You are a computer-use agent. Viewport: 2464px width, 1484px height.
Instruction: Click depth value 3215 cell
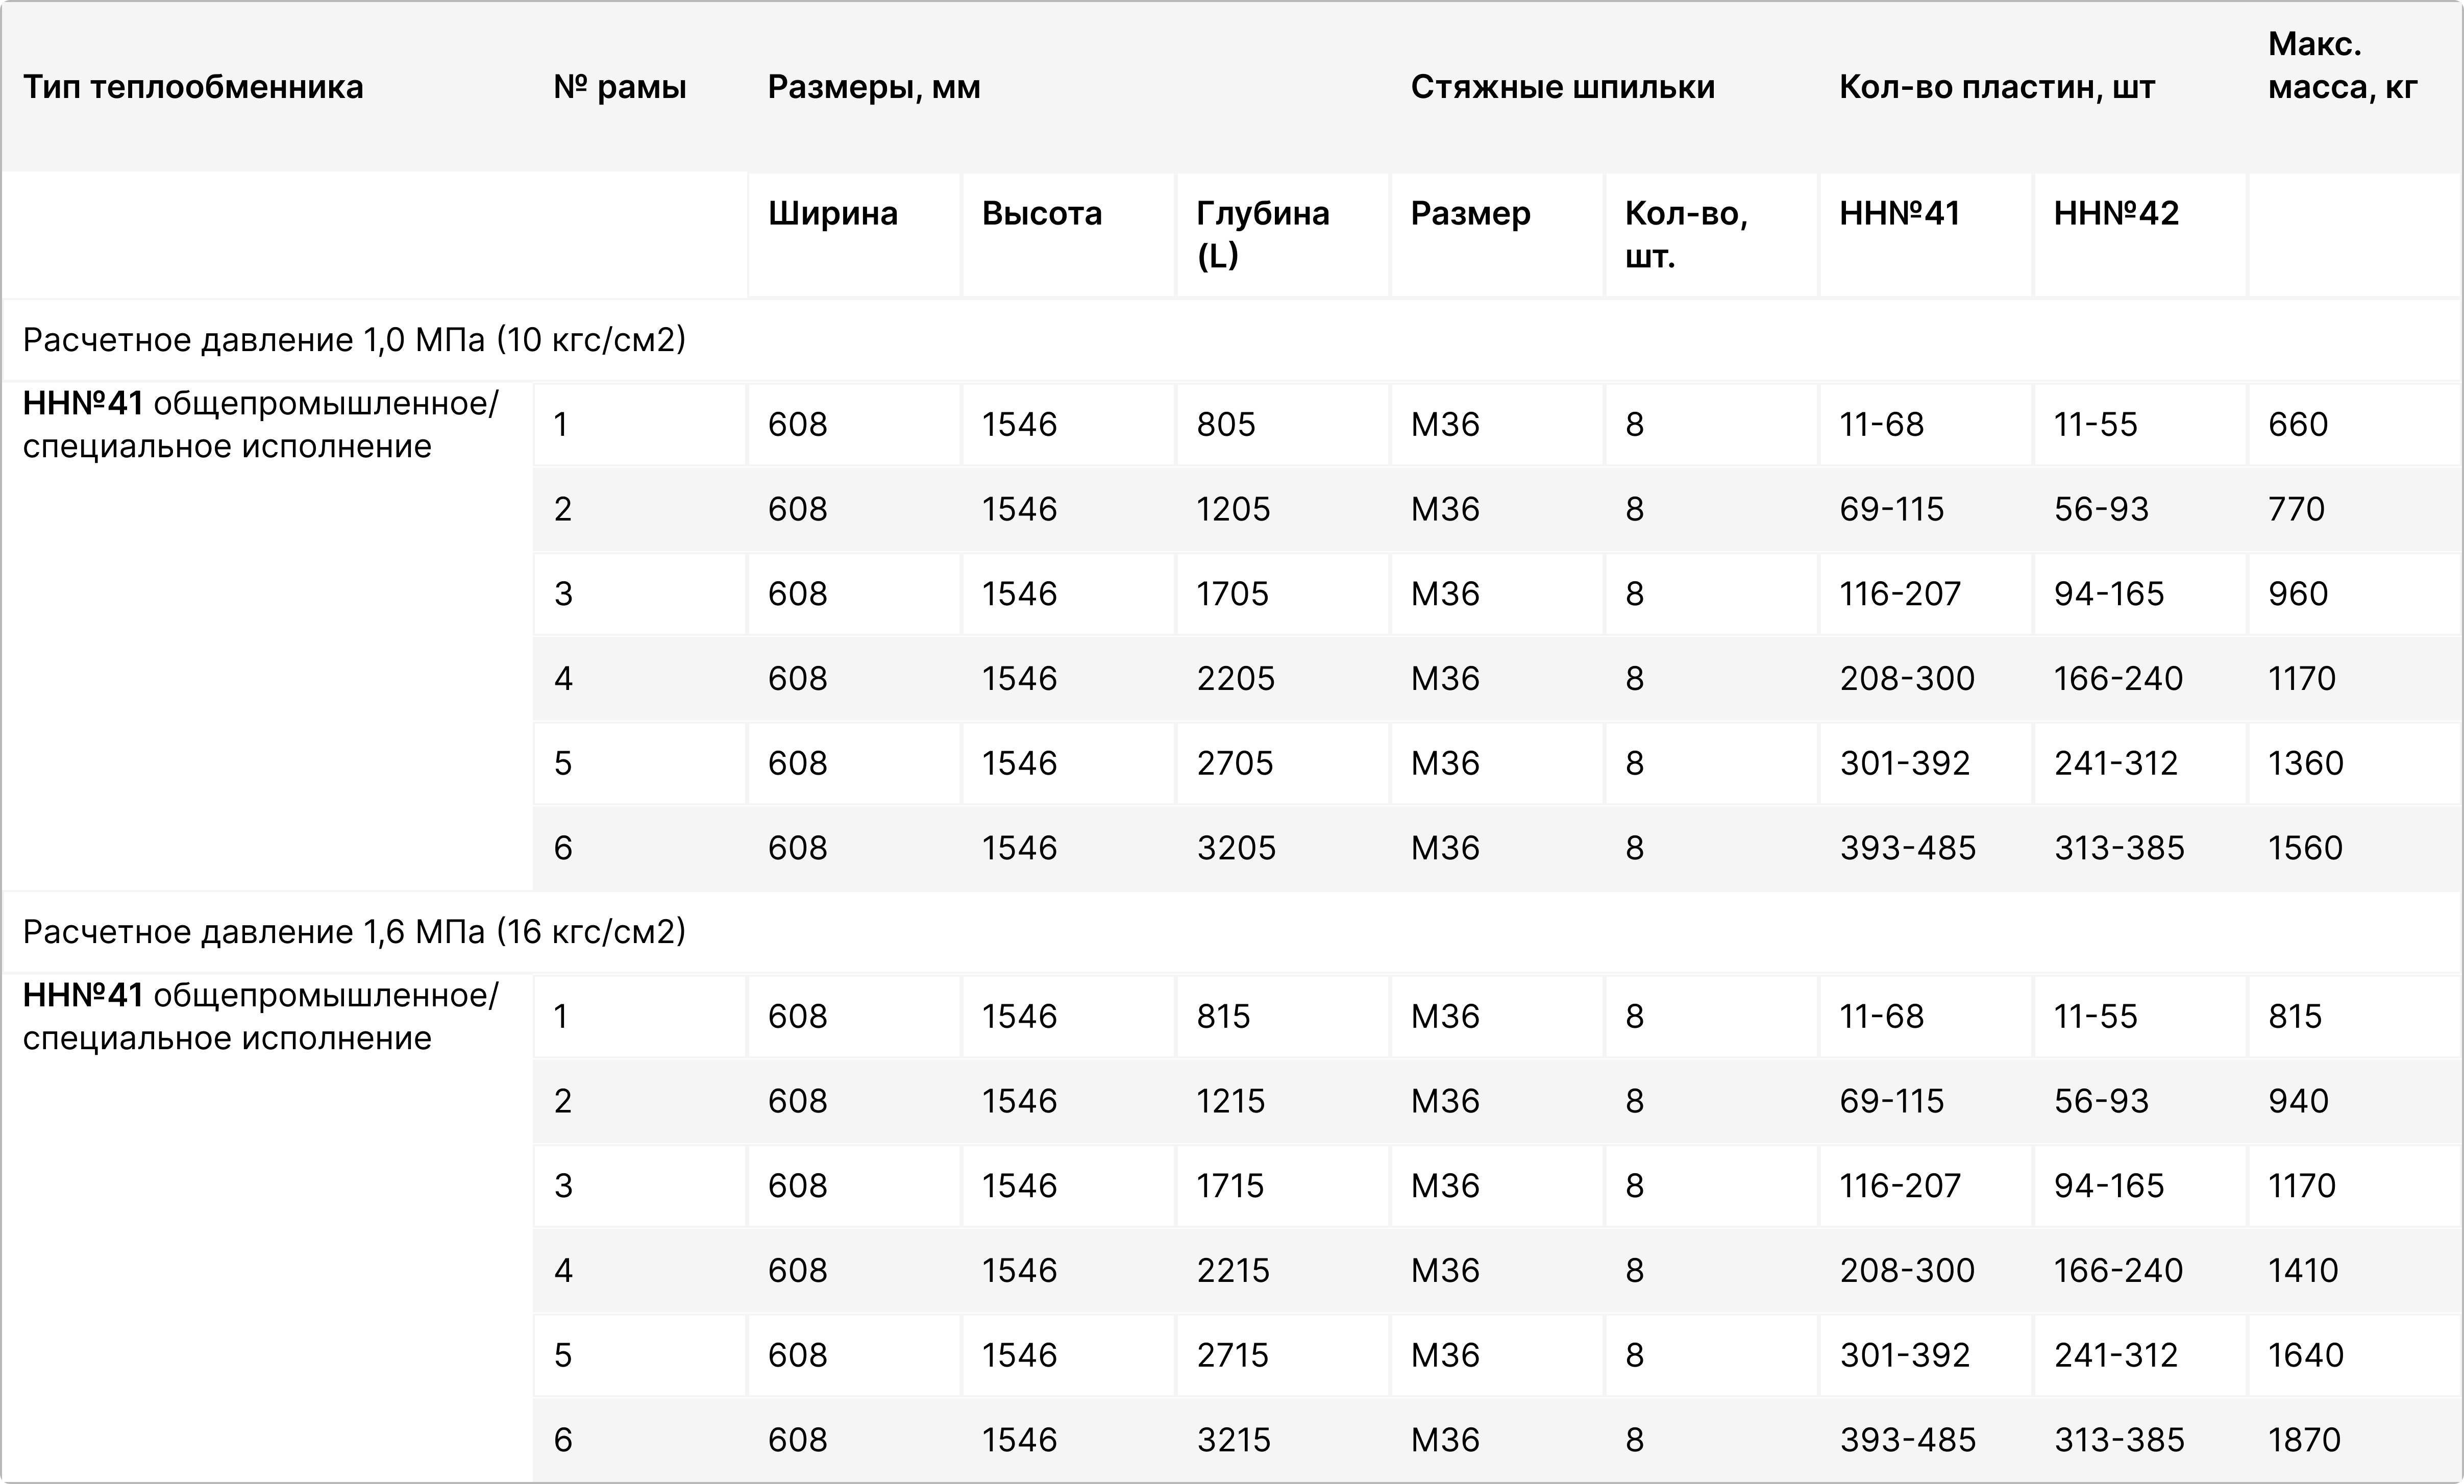[x=1233, y=1440]
